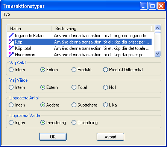Choose Produkt Differential quantity option
The image size is (167, 147).
[x=123, y=70]
